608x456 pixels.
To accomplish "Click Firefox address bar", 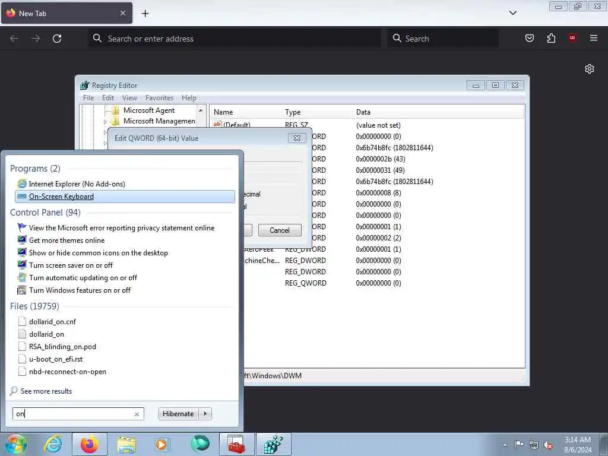I will 235,39.
